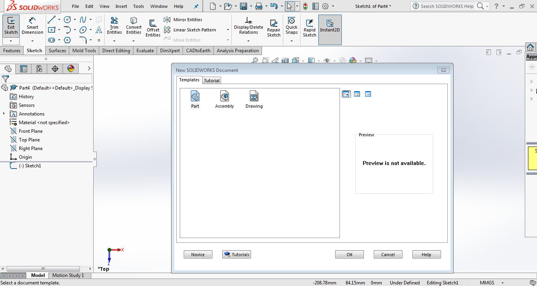Open the Repair Sketch tool

[274, 28]
